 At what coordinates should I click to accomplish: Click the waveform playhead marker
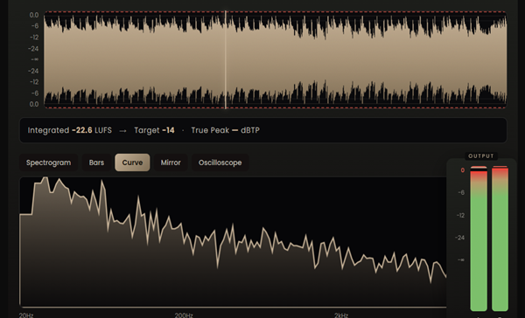226,59
